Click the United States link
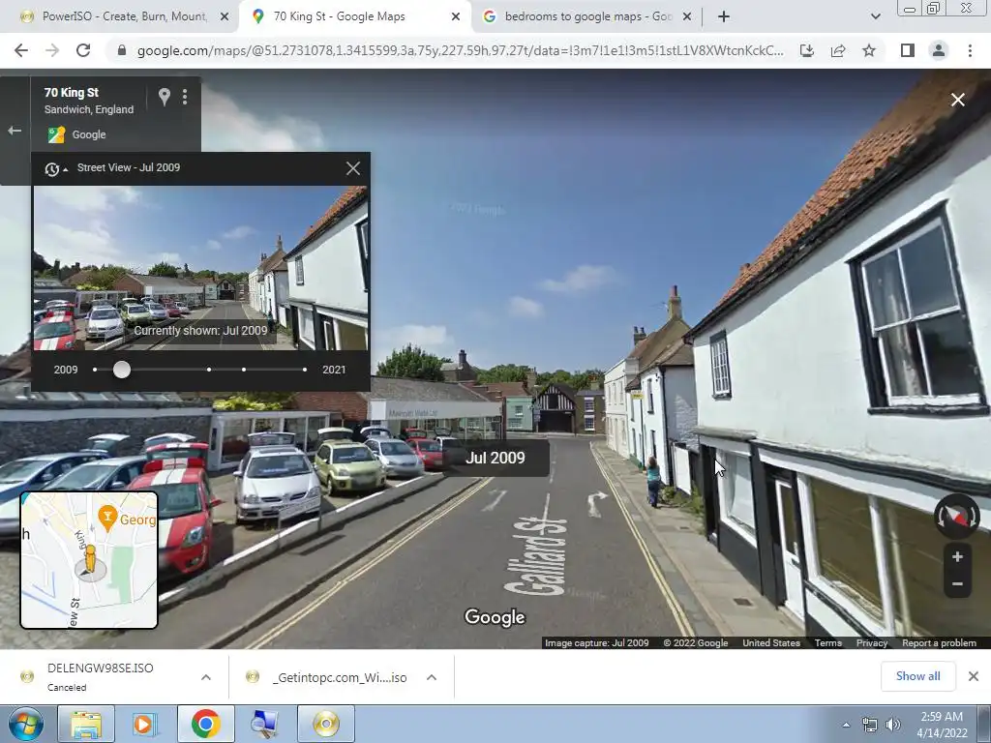 point(771,642)
